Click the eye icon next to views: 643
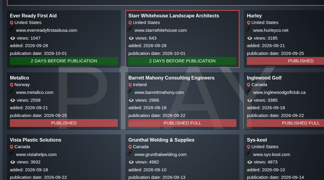Screen dimensions: 324x180 click(131, 38)
